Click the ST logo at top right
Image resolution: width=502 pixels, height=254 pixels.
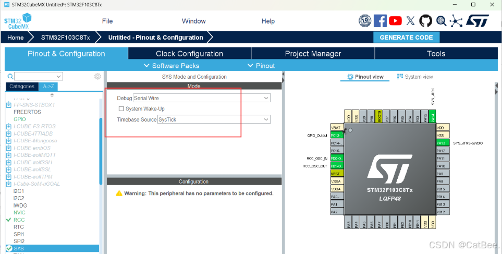(x=477, y=21)
